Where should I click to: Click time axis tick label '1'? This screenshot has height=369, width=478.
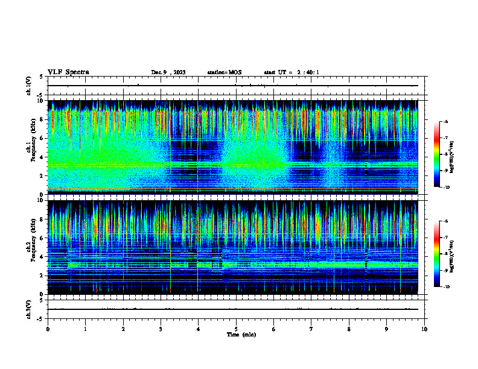(85, 329)
